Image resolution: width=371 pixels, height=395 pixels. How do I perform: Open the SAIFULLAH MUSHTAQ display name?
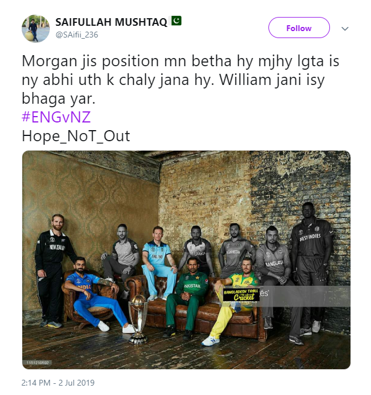111,22
